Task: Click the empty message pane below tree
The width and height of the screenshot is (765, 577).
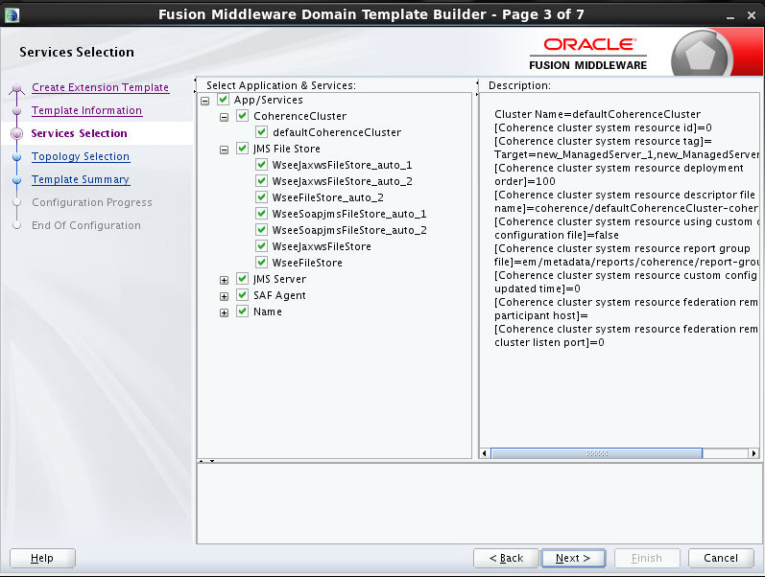Action: (x=479, y=503)
